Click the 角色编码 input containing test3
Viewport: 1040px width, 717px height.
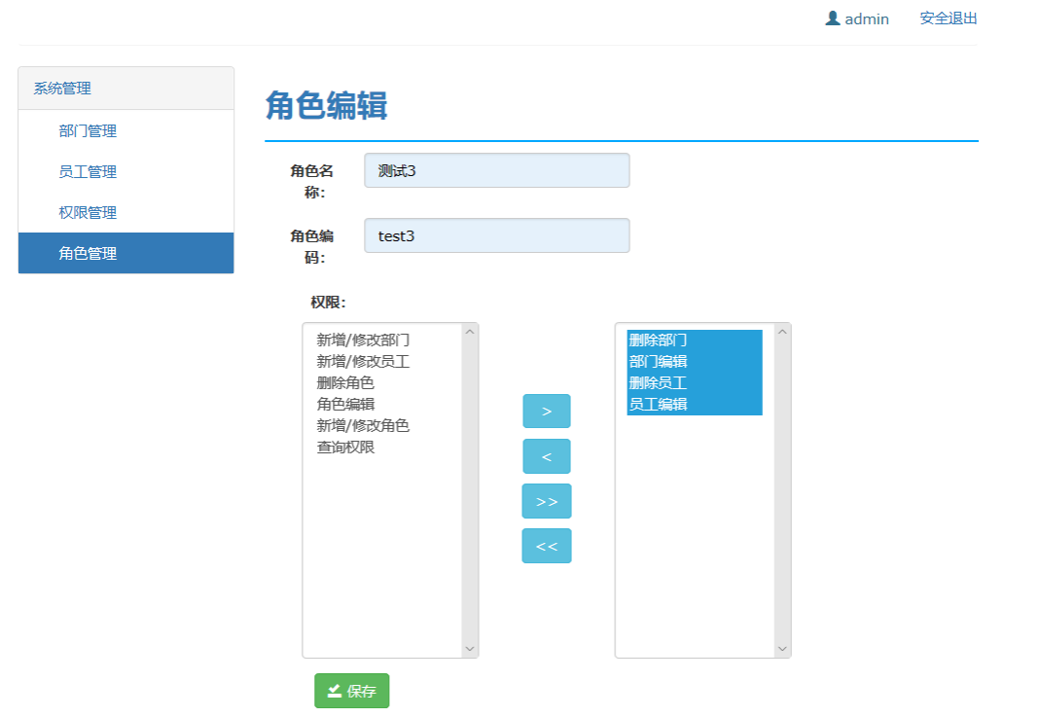click(x=496, y=234)
